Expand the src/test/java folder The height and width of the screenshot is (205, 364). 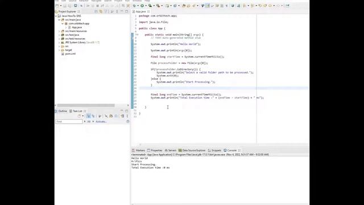click(59, 35)
